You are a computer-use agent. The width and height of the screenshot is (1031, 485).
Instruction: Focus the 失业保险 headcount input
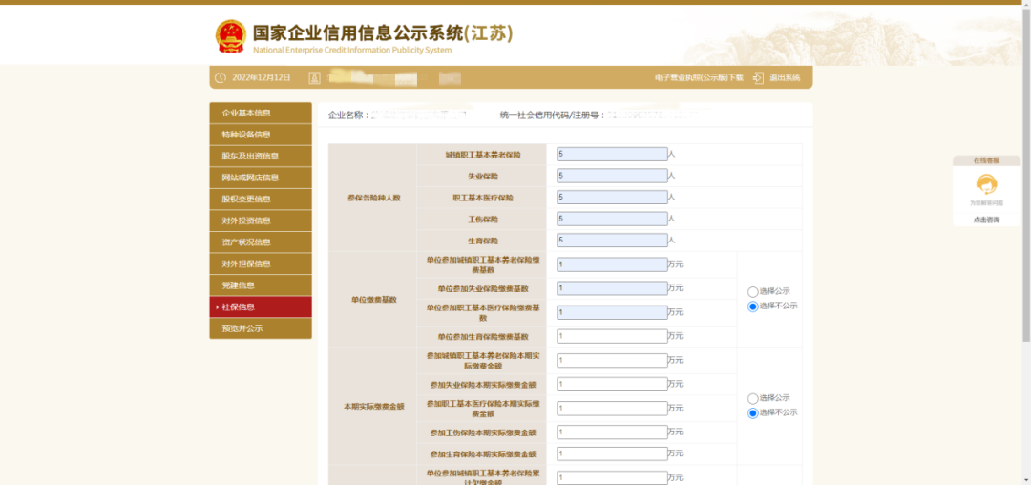[612, 176]
